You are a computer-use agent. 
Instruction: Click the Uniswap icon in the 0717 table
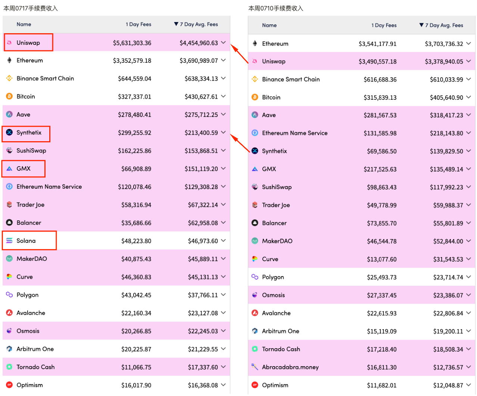point(9,43)
